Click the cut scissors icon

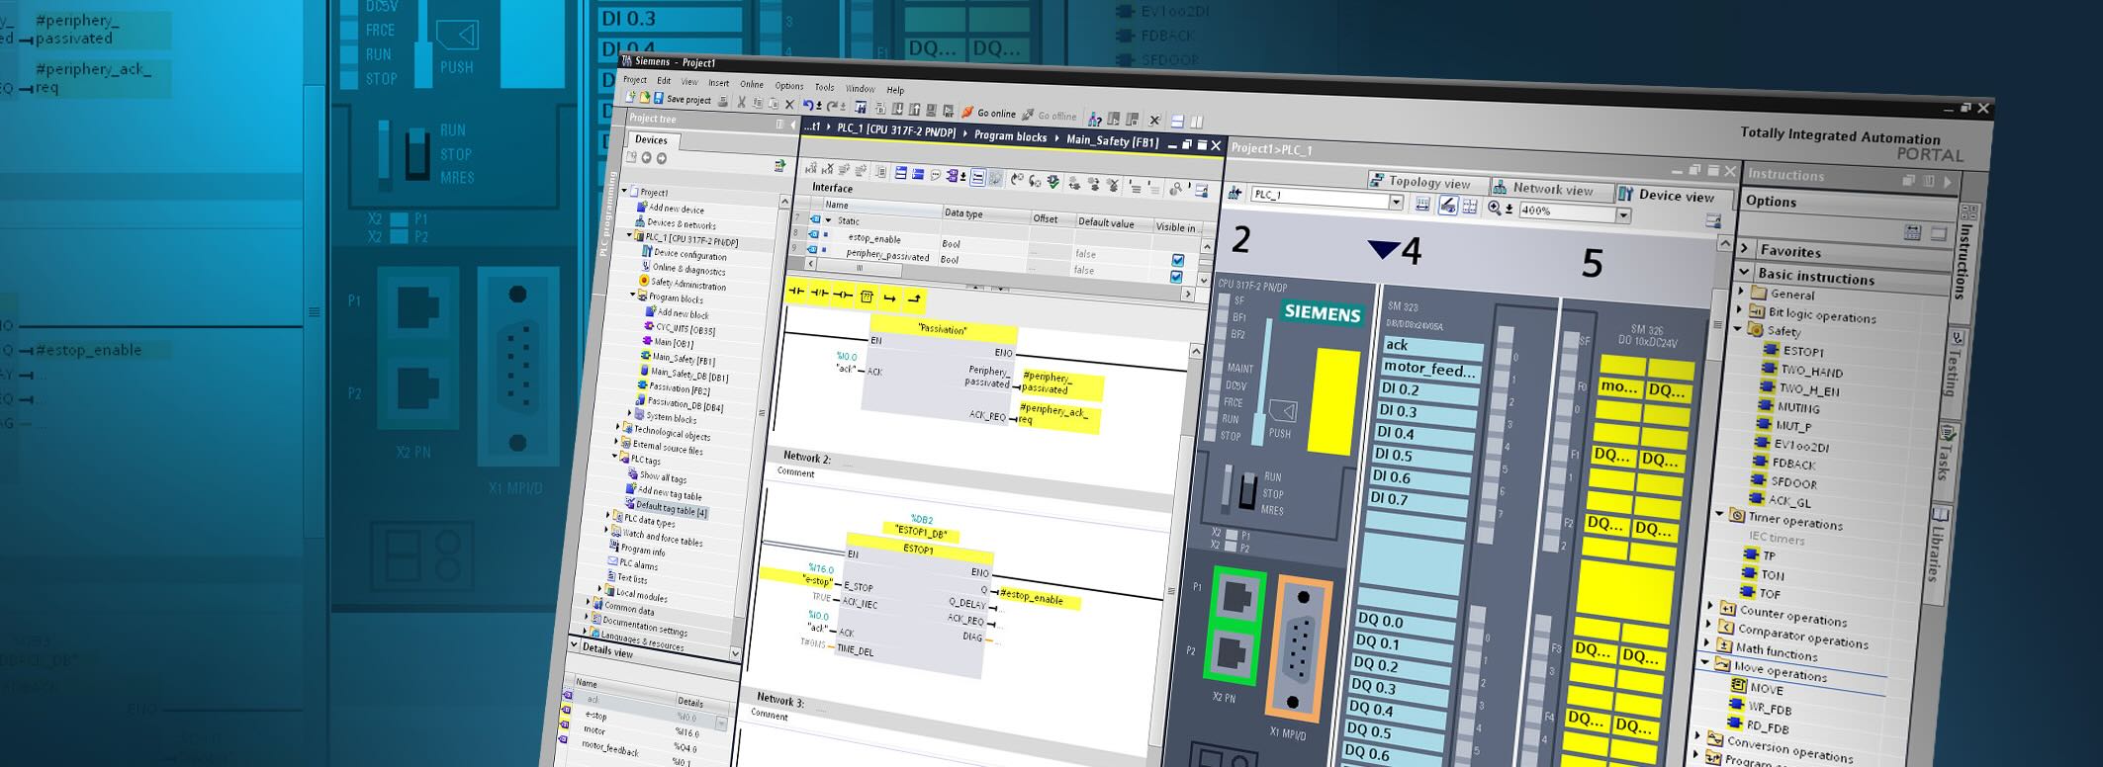(741, 102)
